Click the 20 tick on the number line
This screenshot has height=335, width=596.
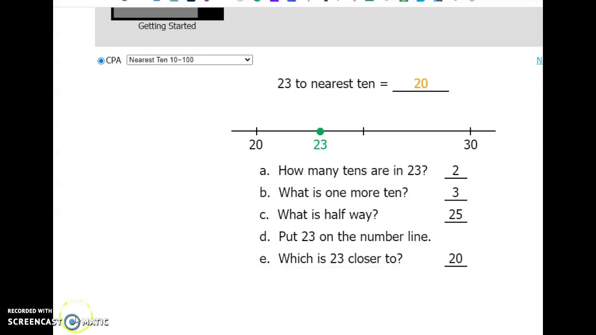click(257, 132)
